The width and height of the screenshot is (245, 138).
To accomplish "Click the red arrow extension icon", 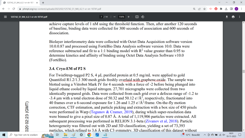I will [x=211, y=9].
